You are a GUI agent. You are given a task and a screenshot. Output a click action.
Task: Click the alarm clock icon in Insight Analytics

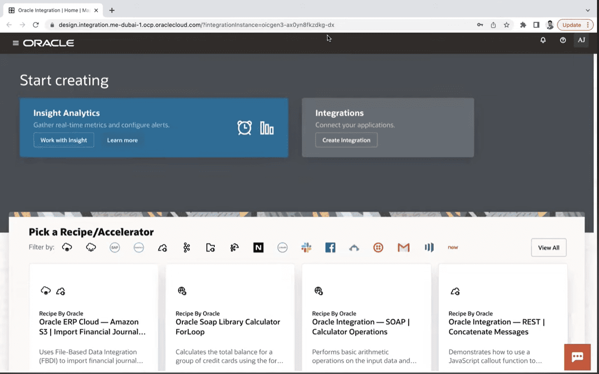point(244,127)
